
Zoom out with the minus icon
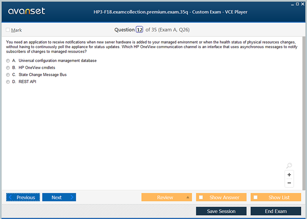[x=289, y=183]
